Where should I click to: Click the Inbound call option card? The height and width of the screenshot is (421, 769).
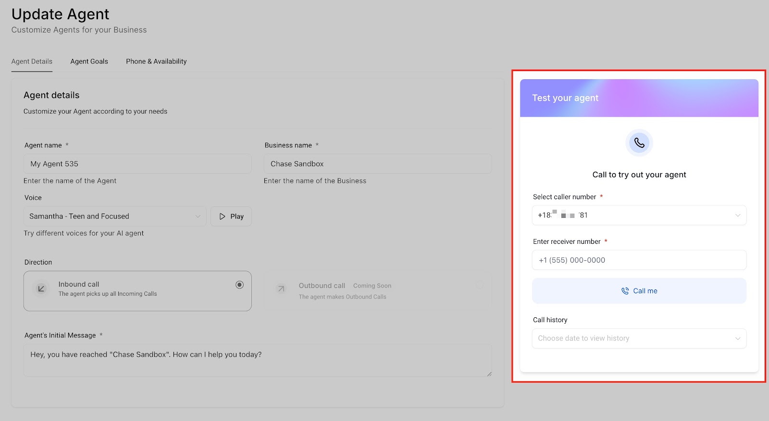pyautogui.click(x=137, y=291)
